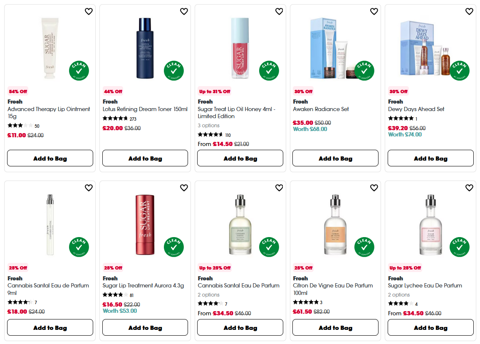The height and width of the screenshot is (344, 480).
Task: Select the Clean at Sephora badge on Sugar Treat Lip Oil
Action: coord(269,71)
